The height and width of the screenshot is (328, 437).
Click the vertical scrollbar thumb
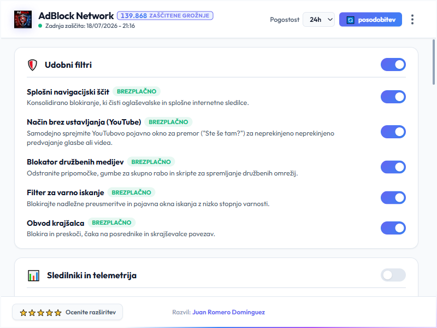pos(434,62)
